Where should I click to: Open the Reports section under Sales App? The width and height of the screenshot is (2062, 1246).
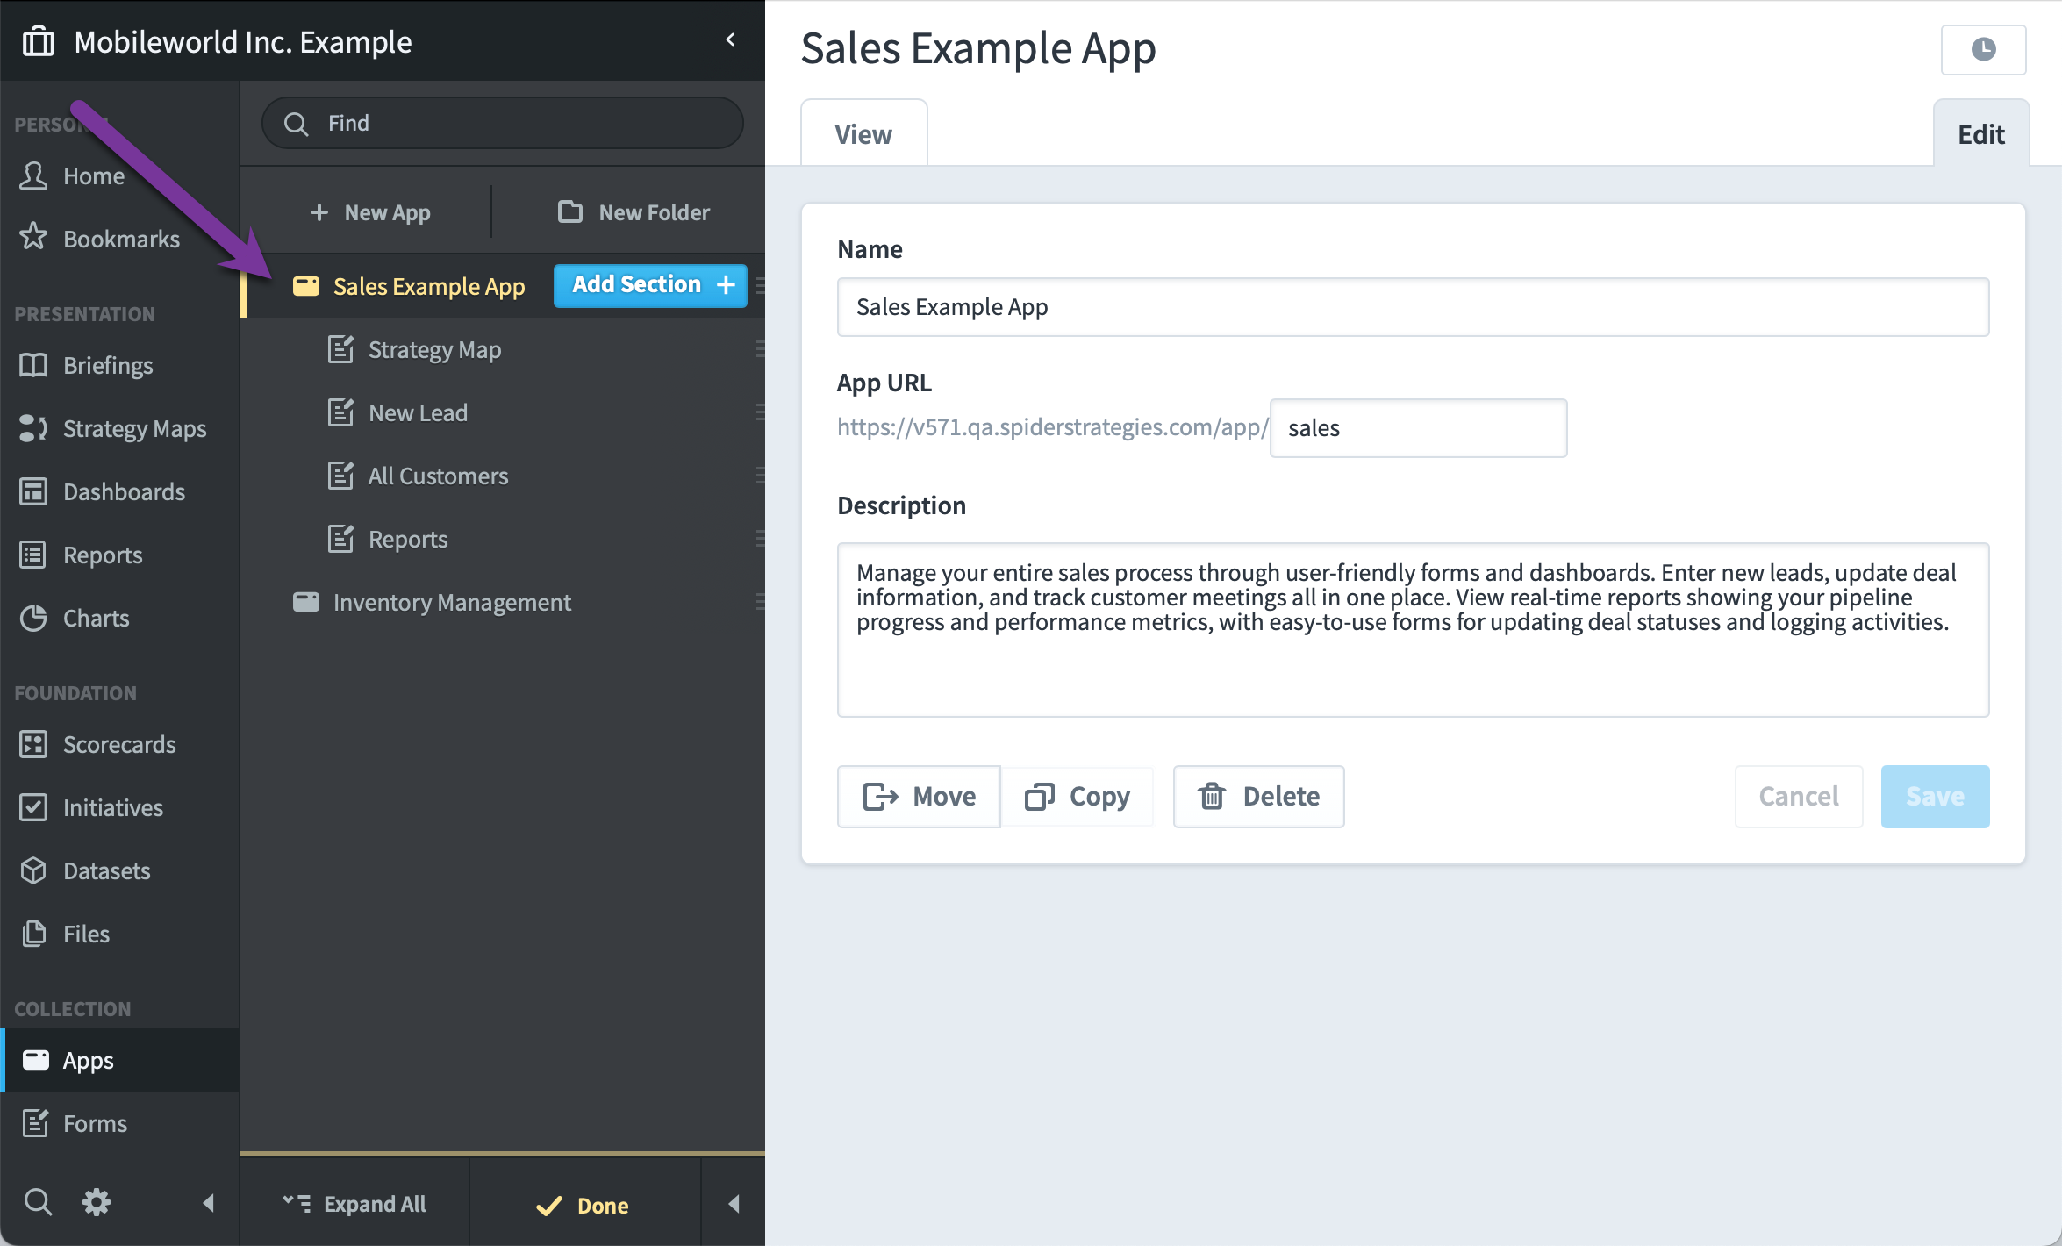coord(408,539)
